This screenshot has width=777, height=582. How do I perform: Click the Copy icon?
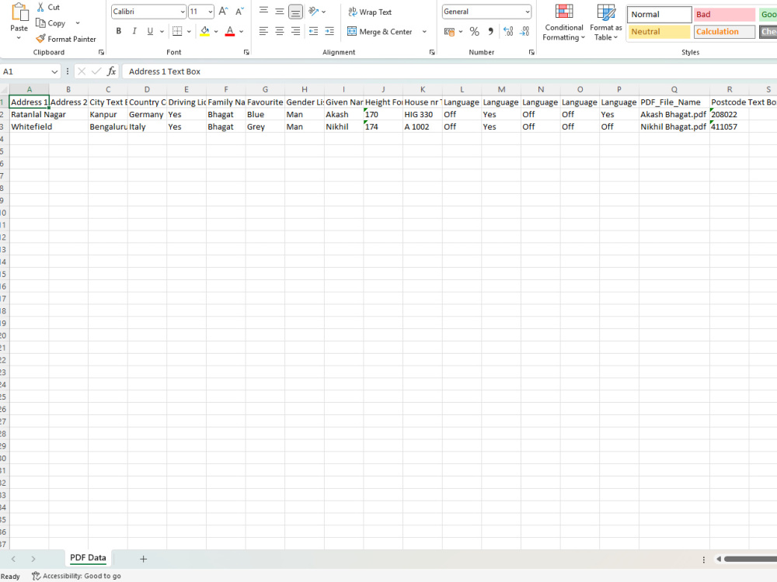coord(40,23)
